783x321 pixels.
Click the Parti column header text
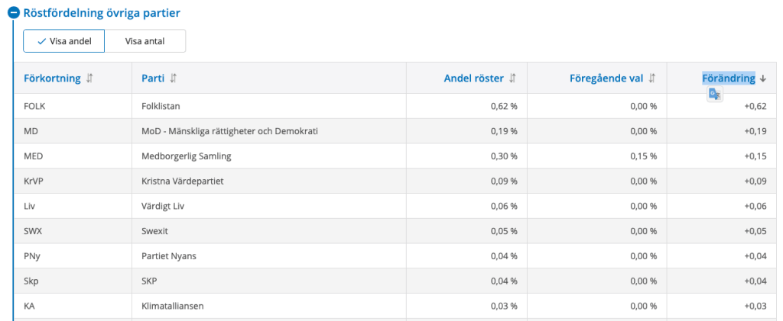click(x=153, y=78)
